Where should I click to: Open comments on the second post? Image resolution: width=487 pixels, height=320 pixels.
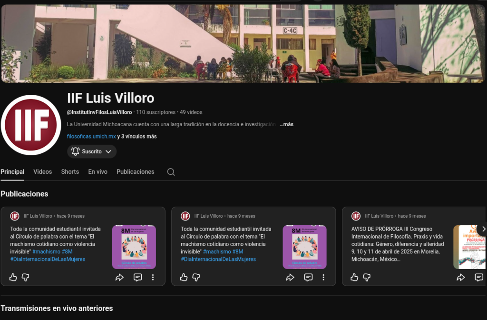(308, 277)
